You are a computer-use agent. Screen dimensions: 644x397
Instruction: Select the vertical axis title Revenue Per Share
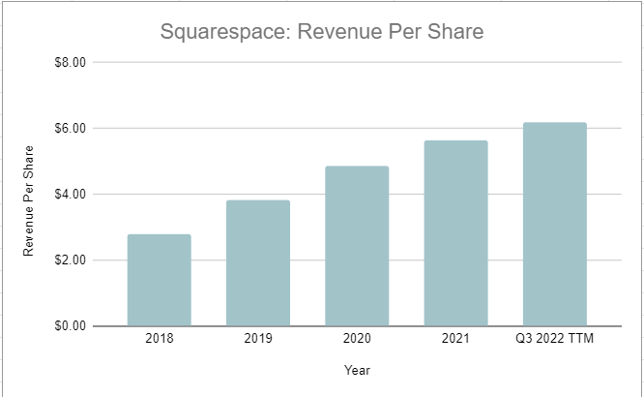(x=28, y=200)
